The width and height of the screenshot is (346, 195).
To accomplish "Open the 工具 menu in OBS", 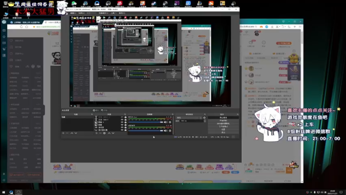I will coord(113,13).
